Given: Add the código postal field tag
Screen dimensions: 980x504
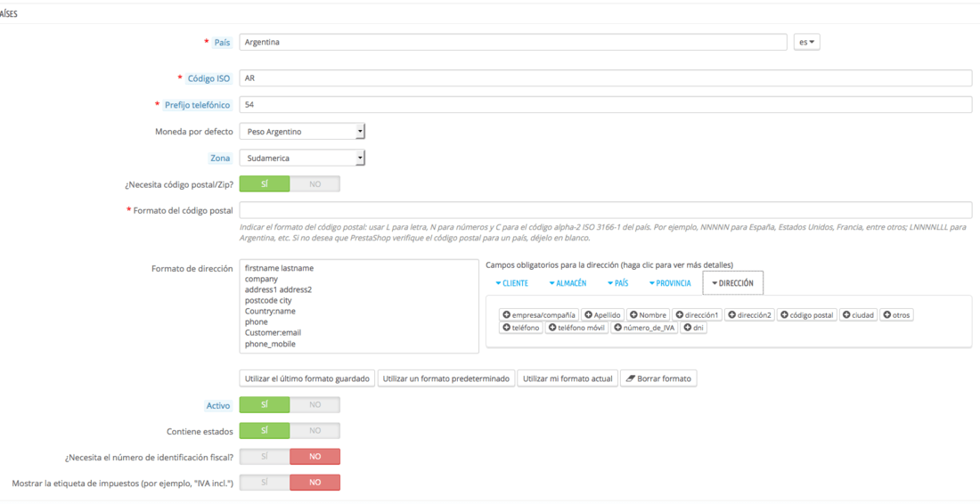Looking at the screenshot, I should pos(807,315).
